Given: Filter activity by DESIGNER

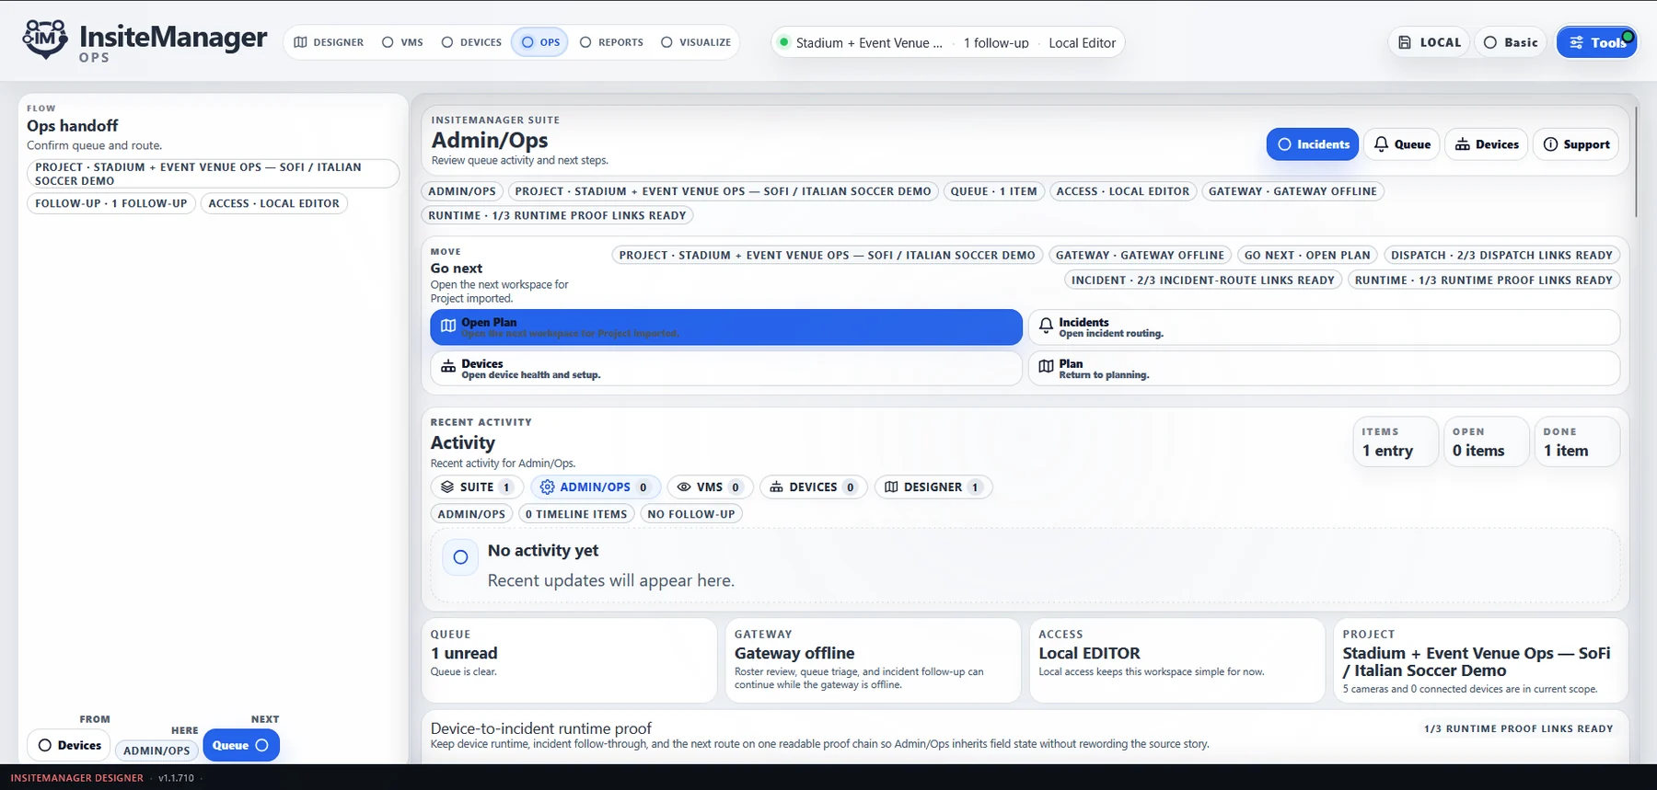Looking at the screenshot, I should tap(933, 487).
